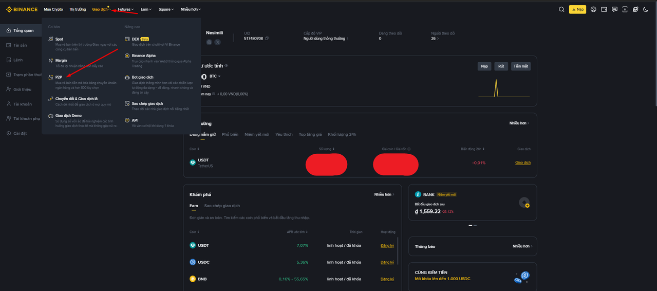This screenshot has height=291, width=657.
Task: Sort by APR ước tính column
Action: coord(297,232)
